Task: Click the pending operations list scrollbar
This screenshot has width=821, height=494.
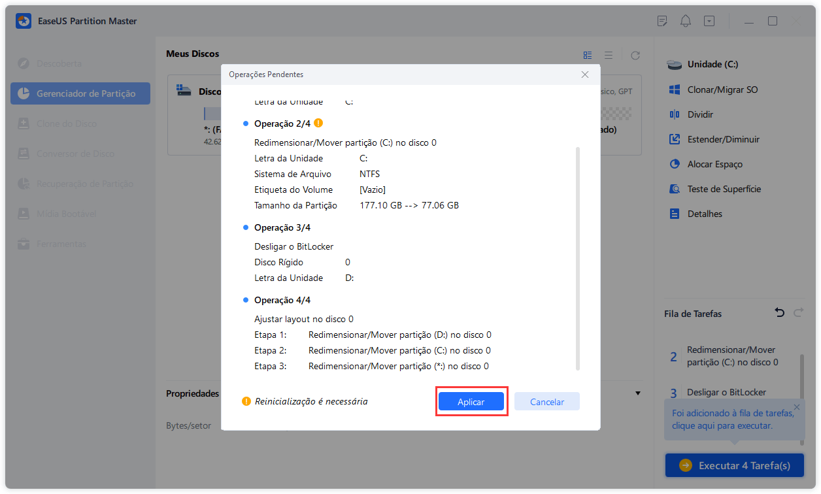Action: click(577, 258)
